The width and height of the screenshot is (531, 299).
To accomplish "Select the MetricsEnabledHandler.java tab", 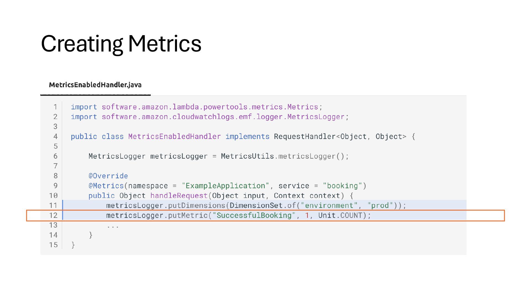I will (x=95, y=85).
